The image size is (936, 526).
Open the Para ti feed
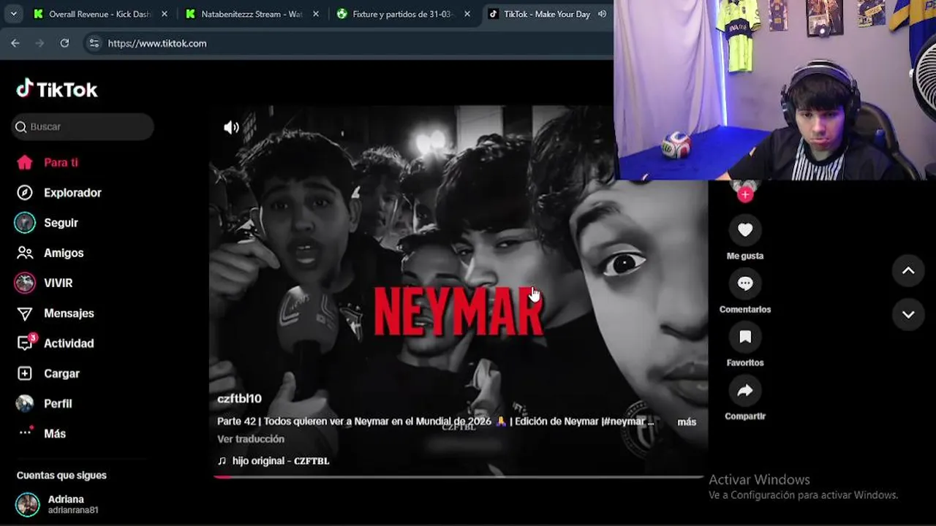pos(48,162)
